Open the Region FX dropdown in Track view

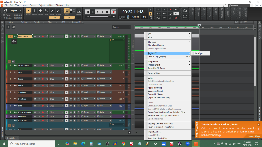(x=77, y=22)
